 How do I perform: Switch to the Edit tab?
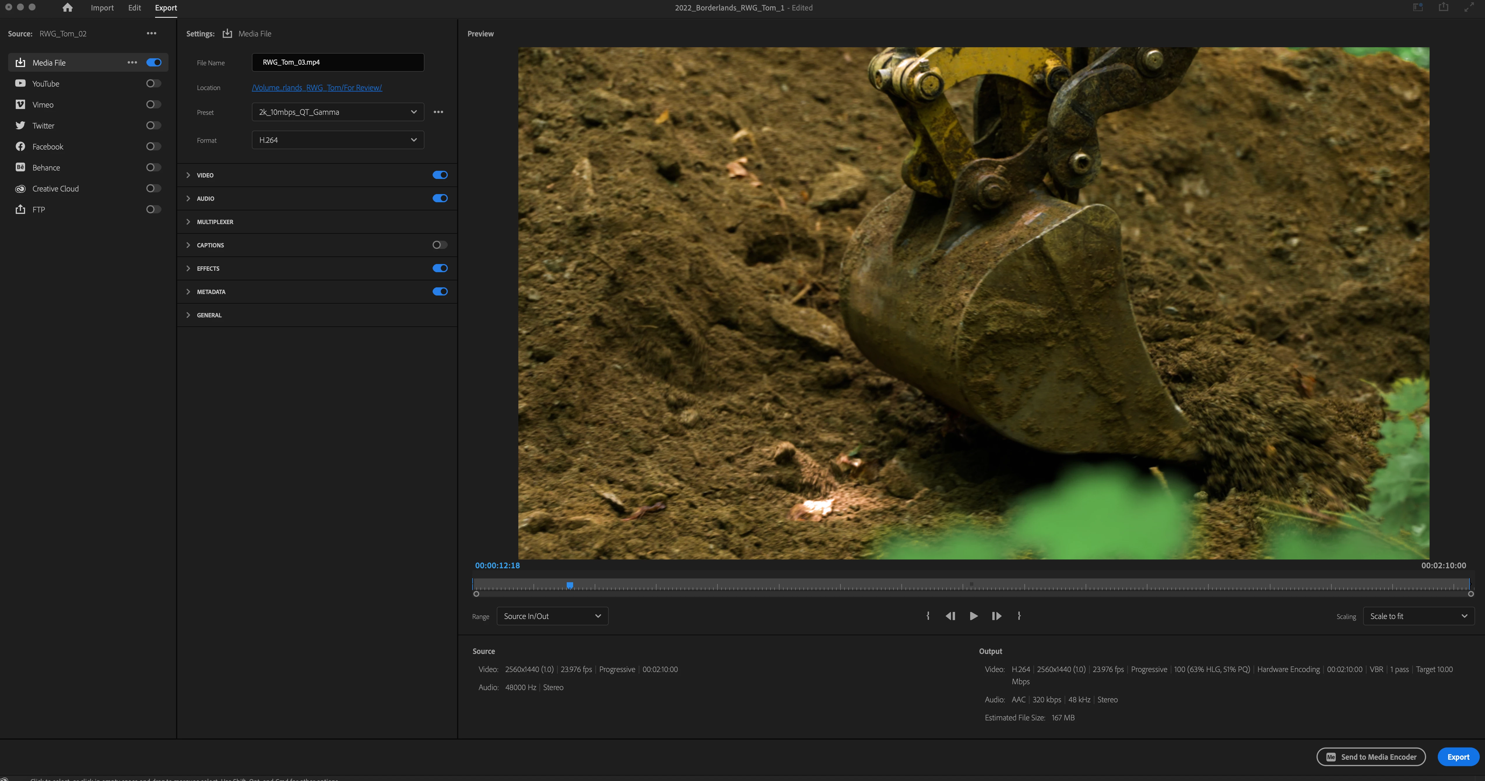[134, 8]
